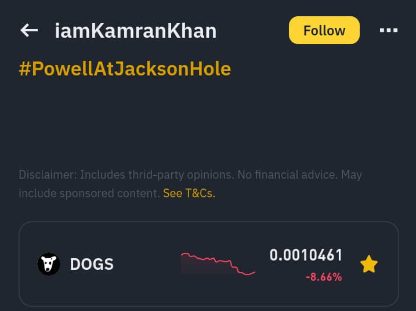
Task: Click empty space between DOGS label and chart
Action: pyautogui.click(x=146, y=265)
